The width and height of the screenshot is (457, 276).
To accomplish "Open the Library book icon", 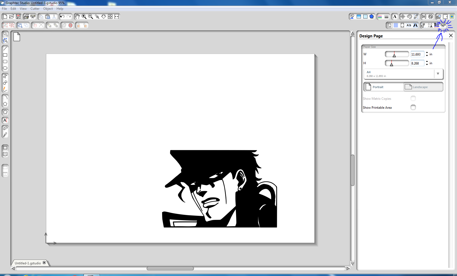I will click(x=5, y=155).
